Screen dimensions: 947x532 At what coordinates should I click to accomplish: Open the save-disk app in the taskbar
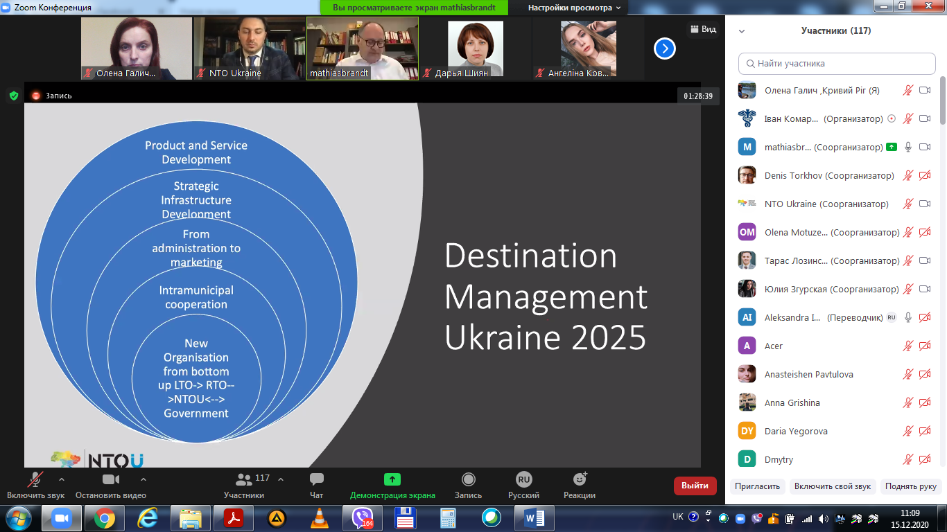[406, 518]
